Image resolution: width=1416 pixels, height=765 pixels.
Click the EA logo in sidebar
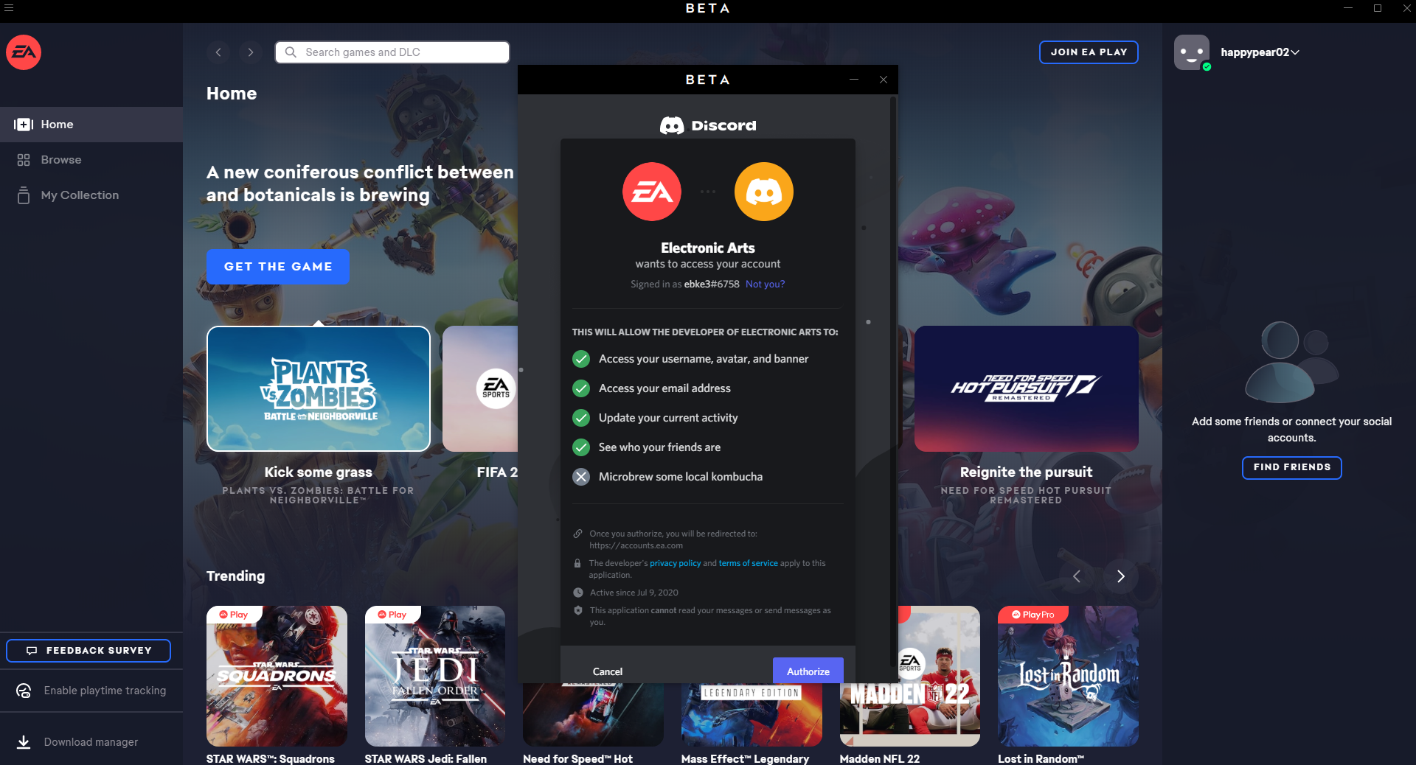(24, 52)
